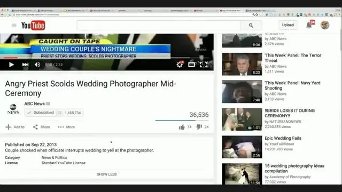Open the Standard YouTube License link

64,163
